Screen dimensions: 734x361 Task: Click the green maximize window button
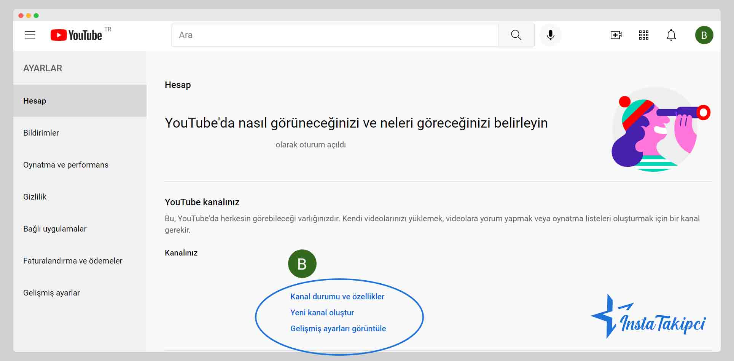pos(36,16)
